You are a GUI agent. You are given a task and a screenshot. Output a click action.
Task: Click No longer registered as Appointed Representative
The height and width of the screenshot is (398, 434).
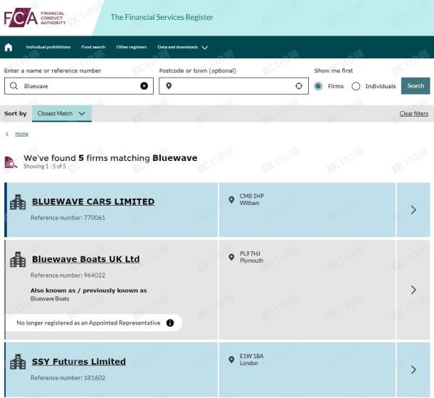88,323
